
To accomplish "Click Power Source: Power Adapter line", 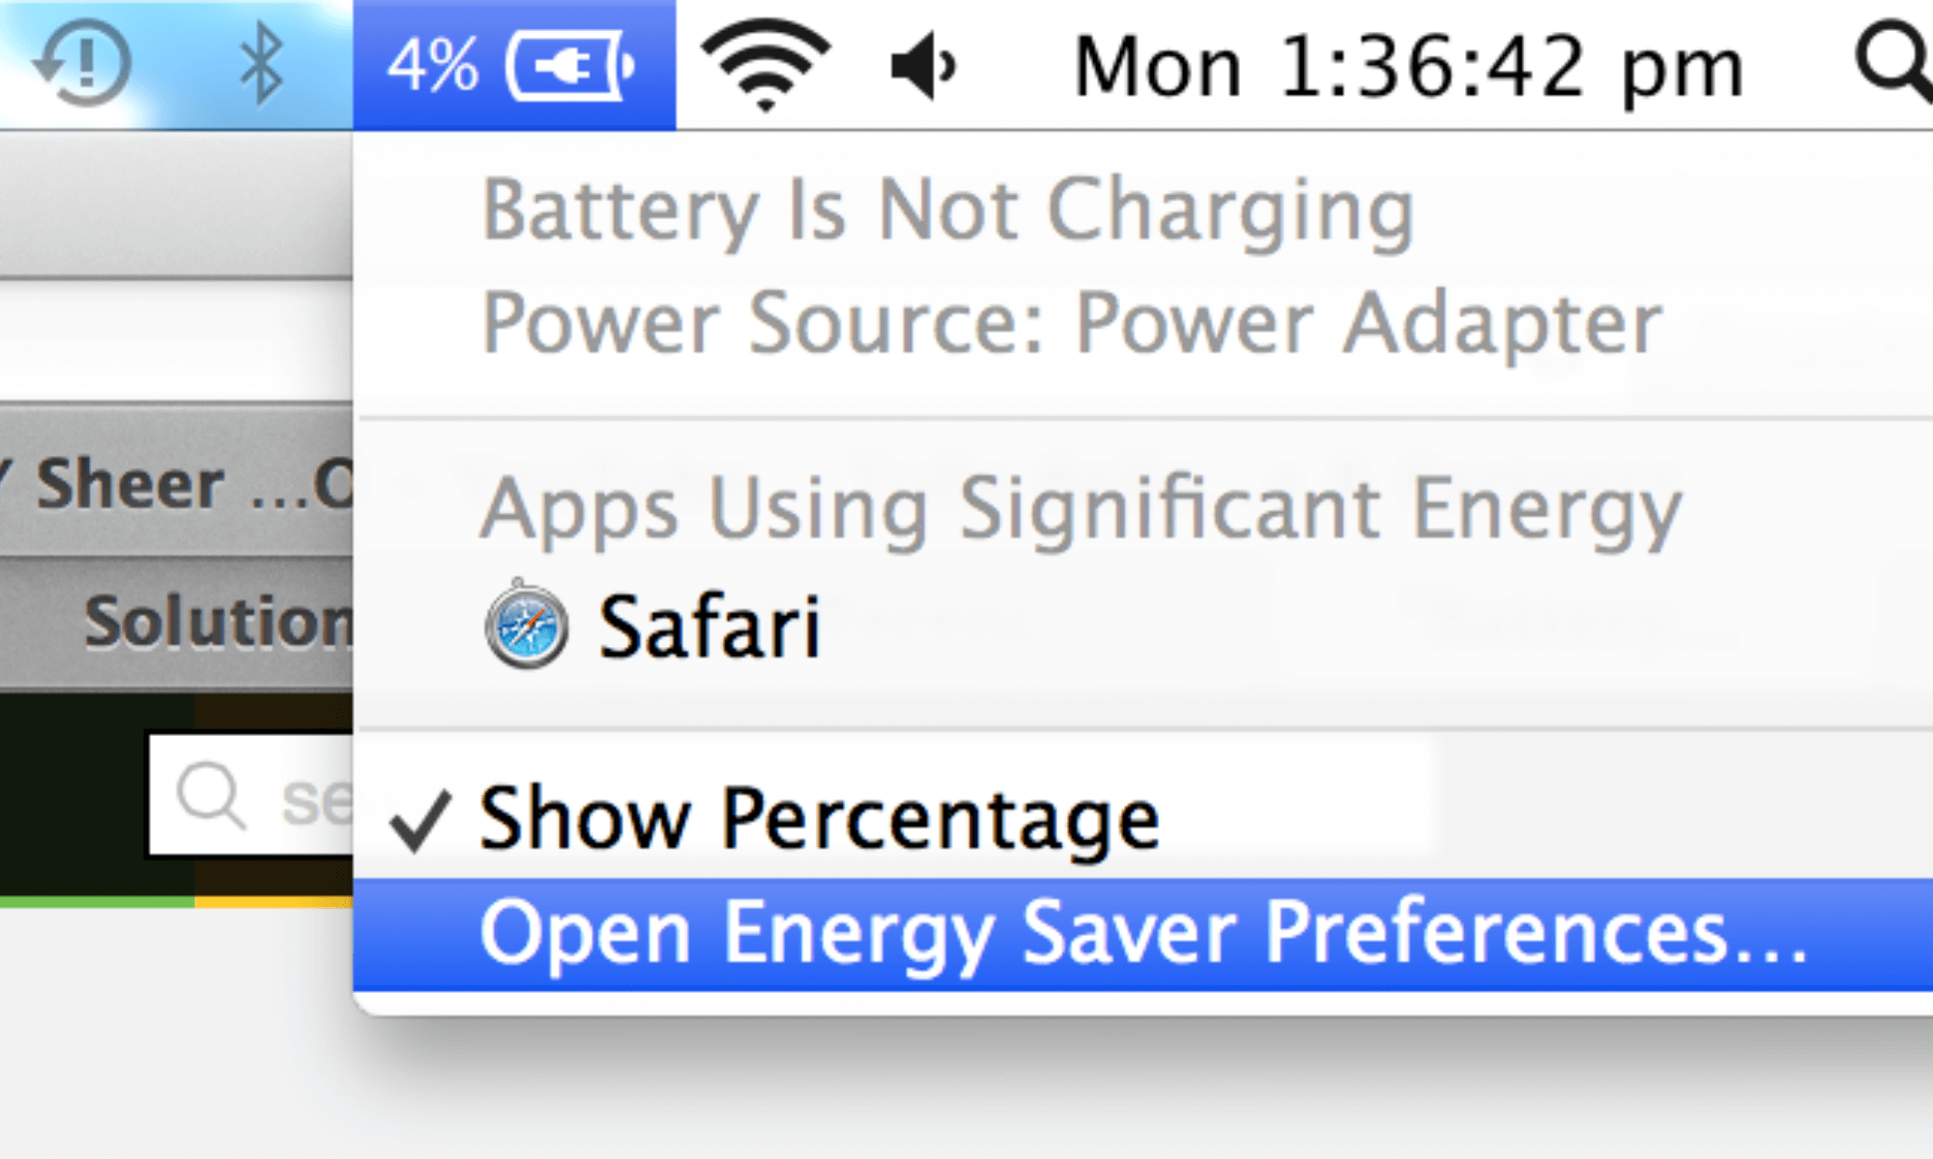I will pos(1071,325).
